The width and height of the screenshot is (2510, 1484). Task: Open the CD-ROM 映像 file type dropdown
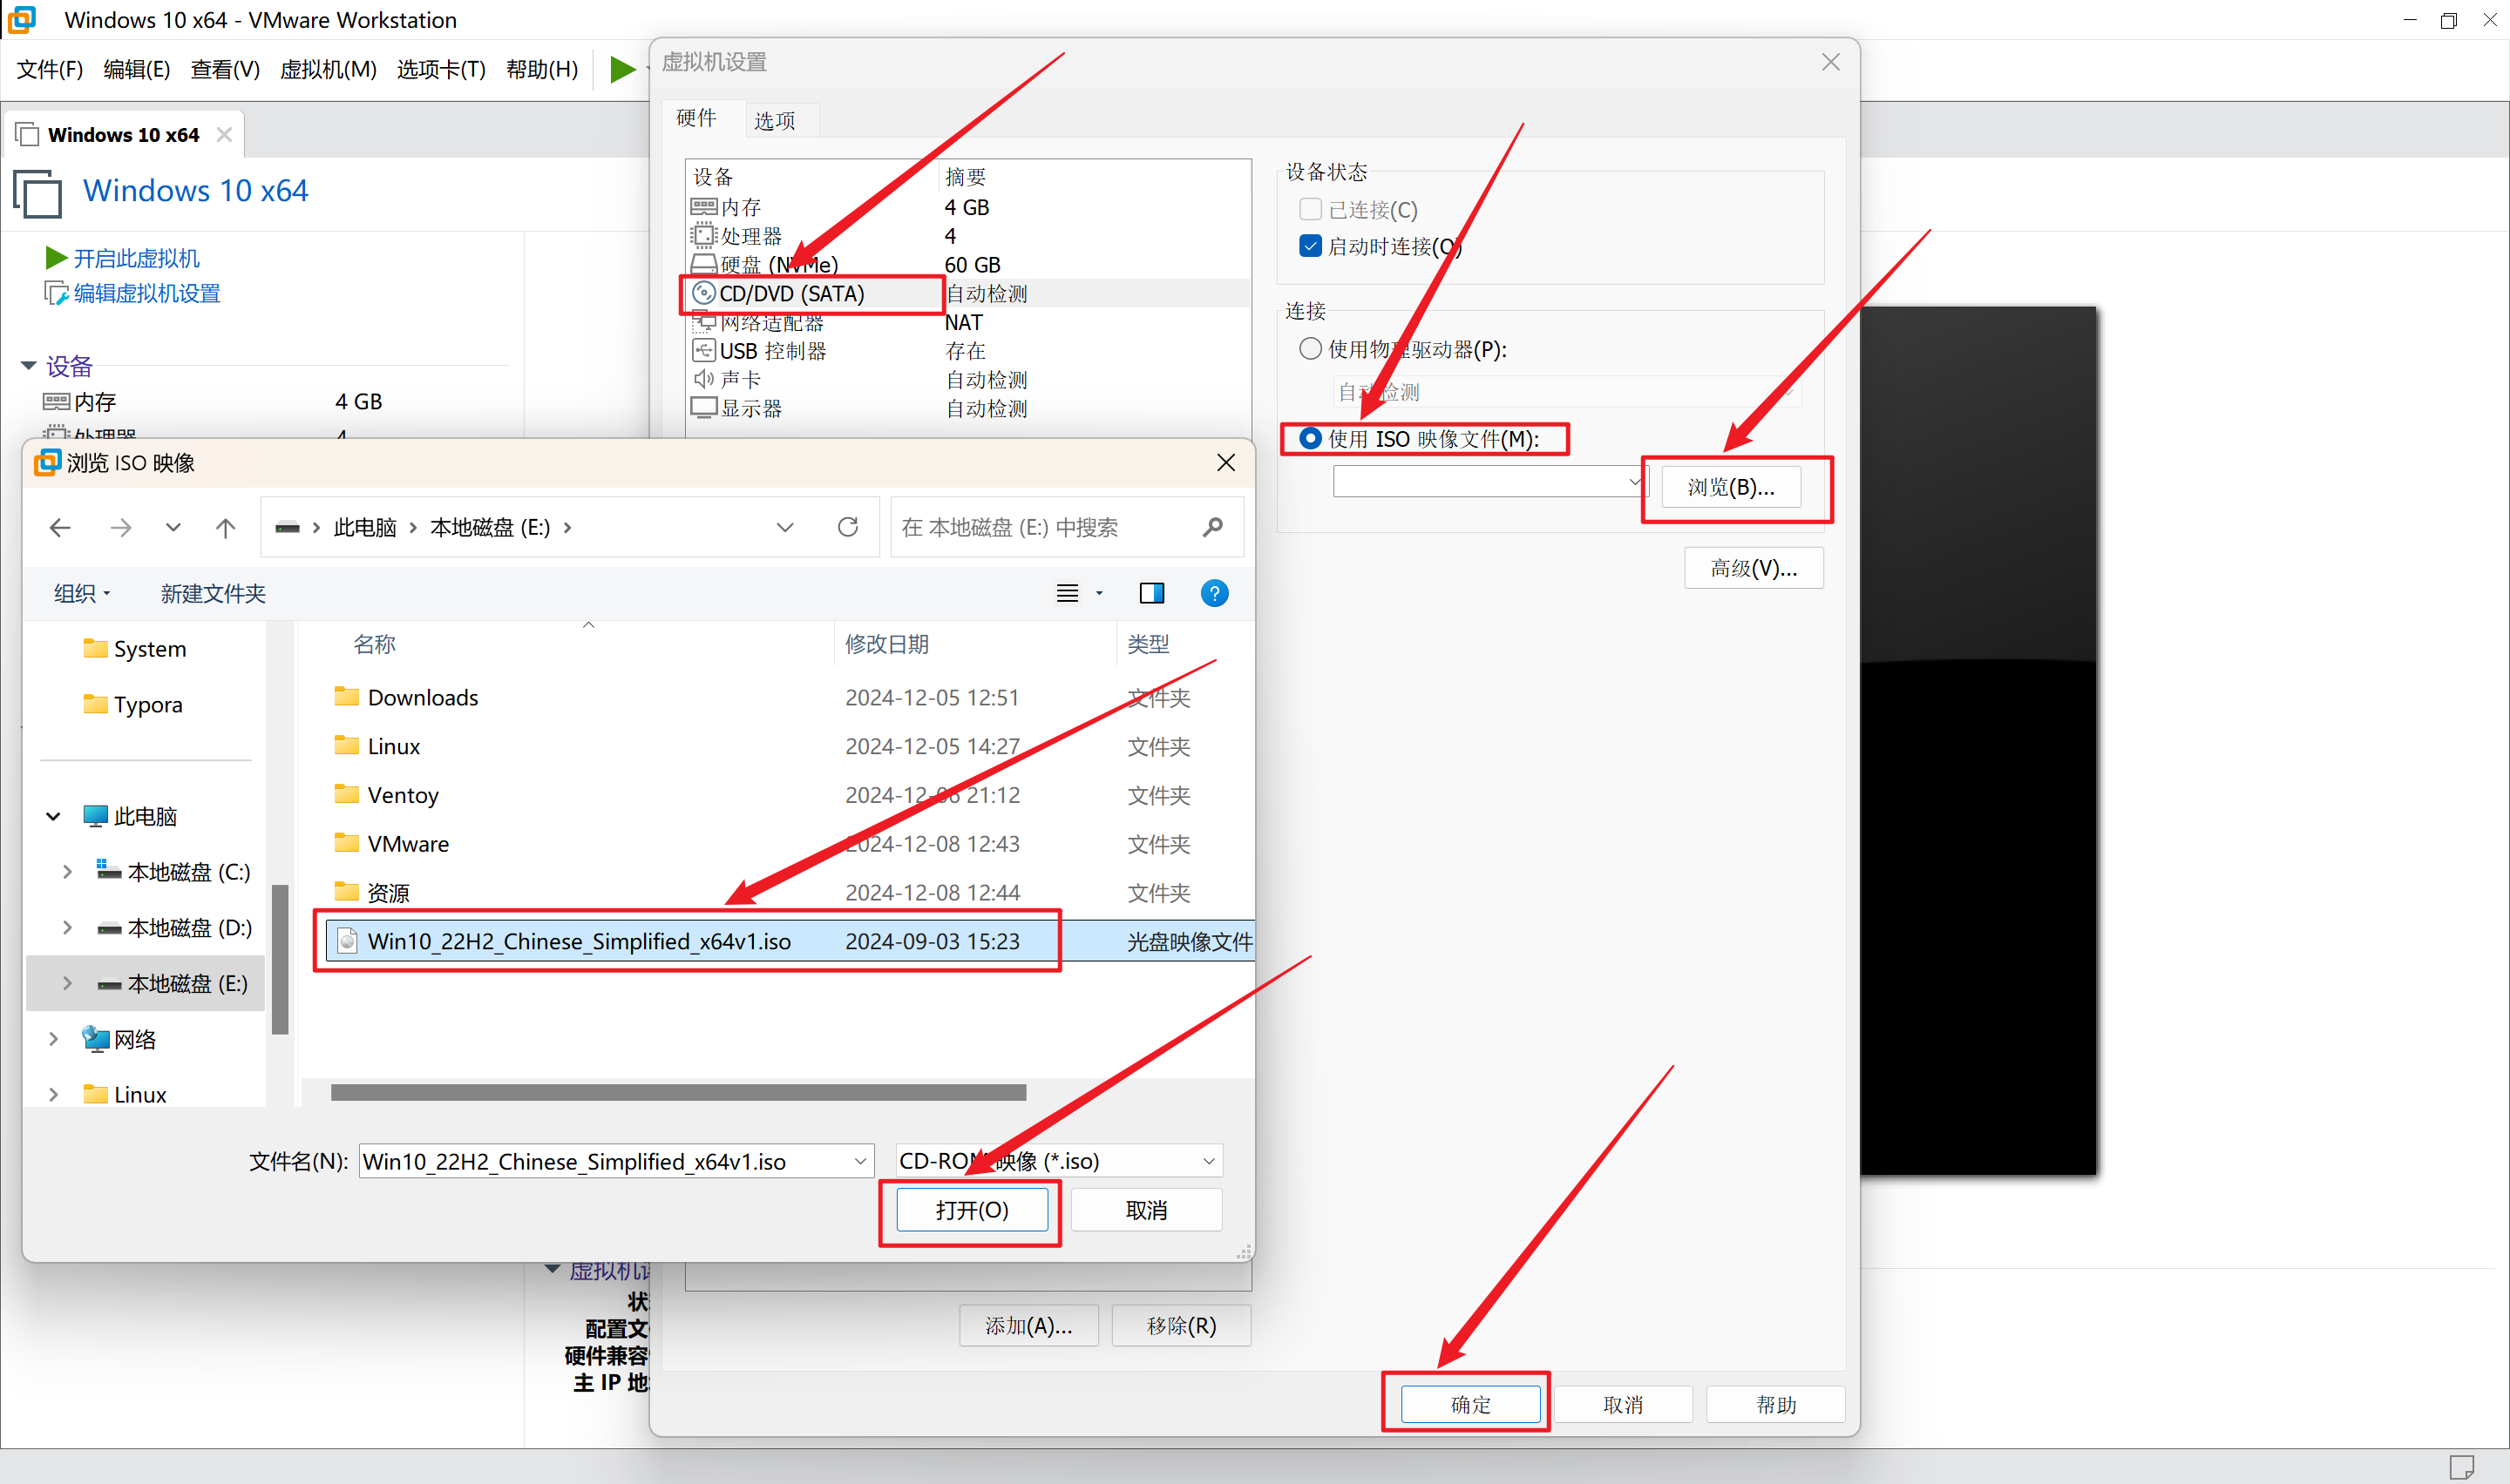click(x=1207, y=1161)
